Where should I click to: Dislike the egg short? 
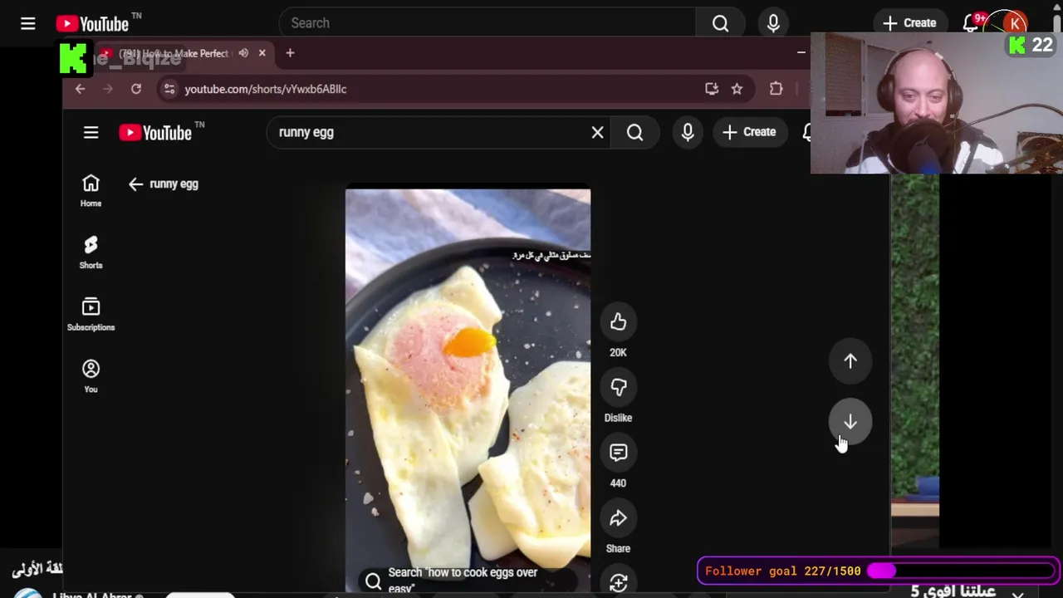click(618, 387)
